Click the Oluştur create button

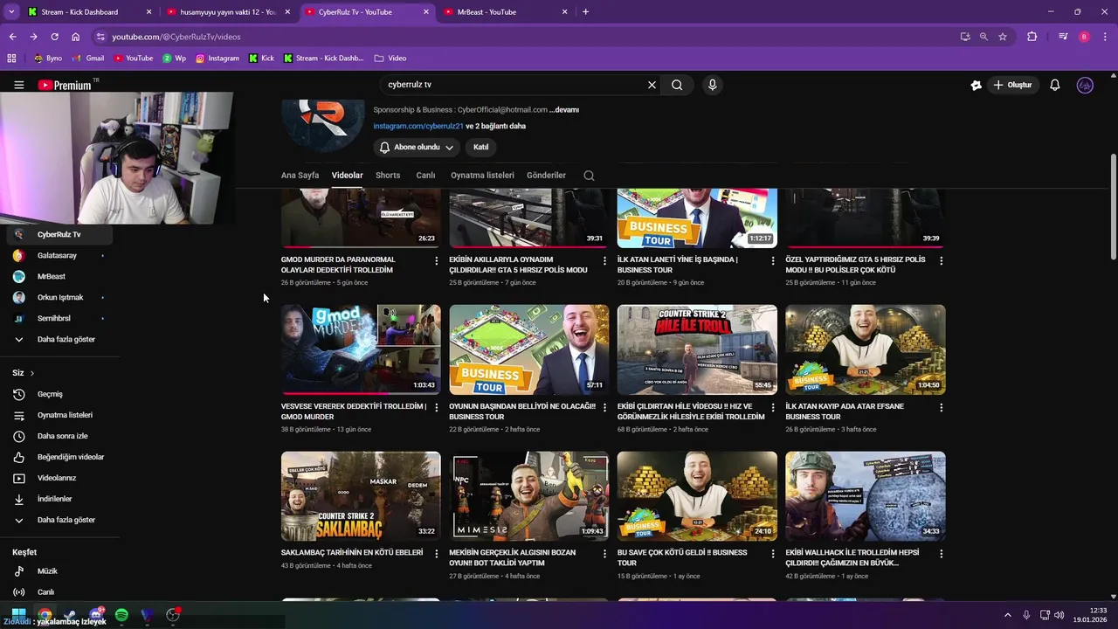pyautogui.click(x=1012, y=85)
